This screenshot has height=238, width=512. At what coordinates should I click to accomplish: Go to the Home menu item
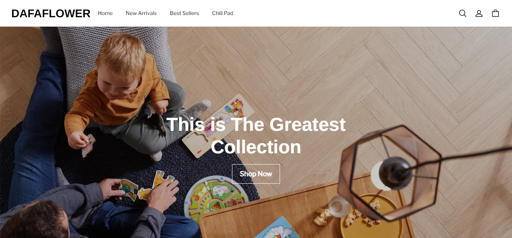105,13
